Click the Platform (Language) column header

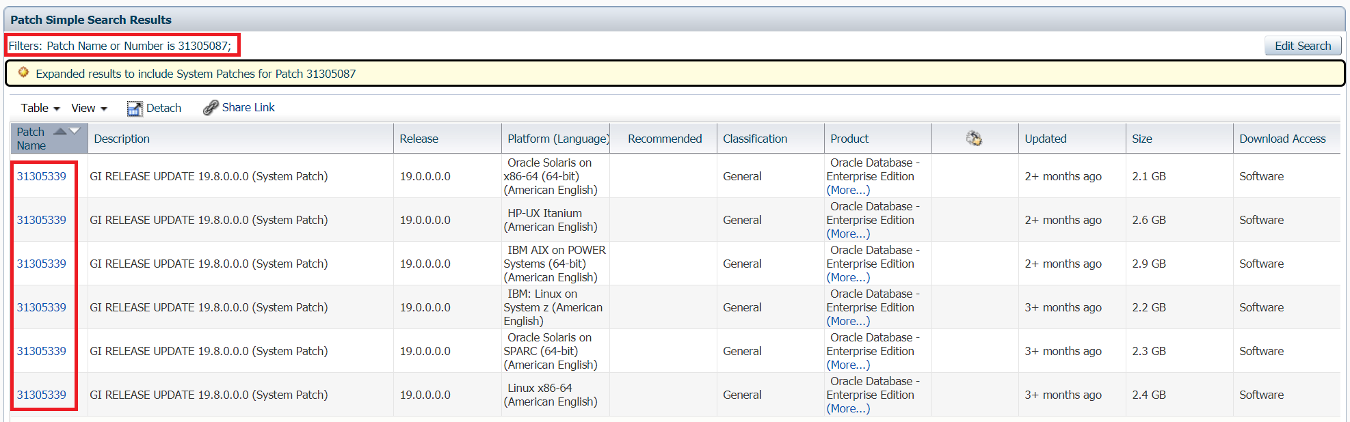coord(555,139)
